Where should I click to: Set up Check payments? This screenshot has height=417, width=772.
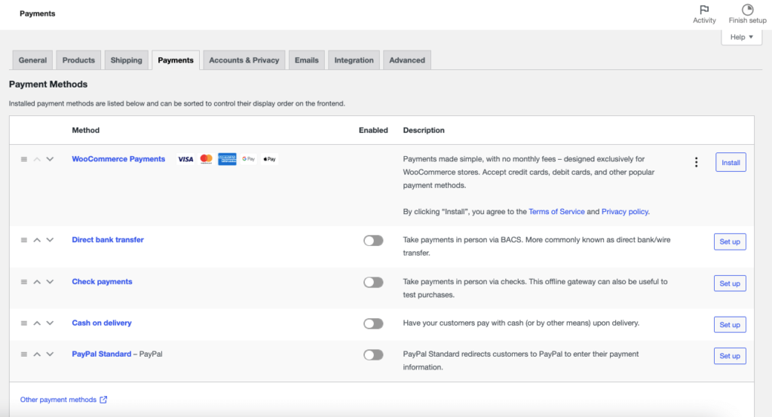point(730,284)
